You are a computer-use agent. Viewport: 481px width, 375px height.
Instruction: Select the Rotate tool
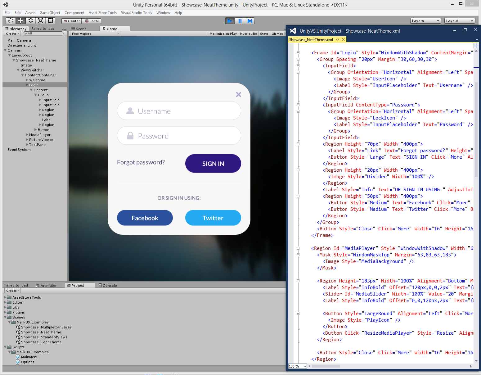[x=30, y=20]
